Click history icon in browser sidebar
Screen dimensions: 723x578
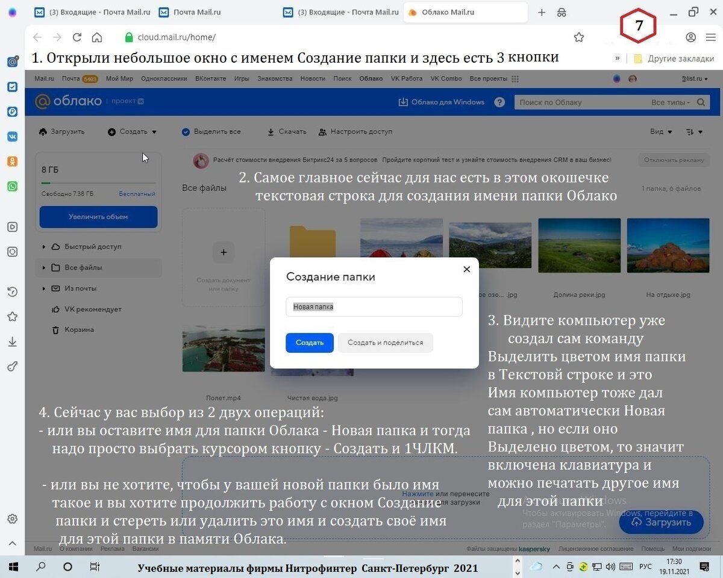(x=12, y=292)
